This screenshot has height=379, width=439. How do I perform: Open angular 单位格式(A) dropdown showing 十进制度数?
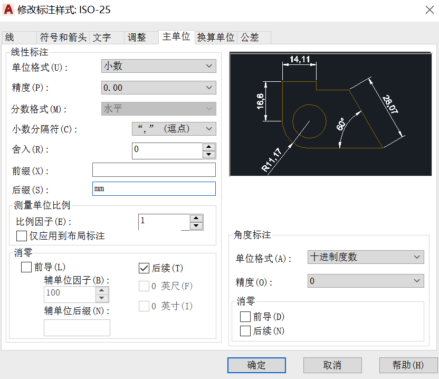(366, 257)
